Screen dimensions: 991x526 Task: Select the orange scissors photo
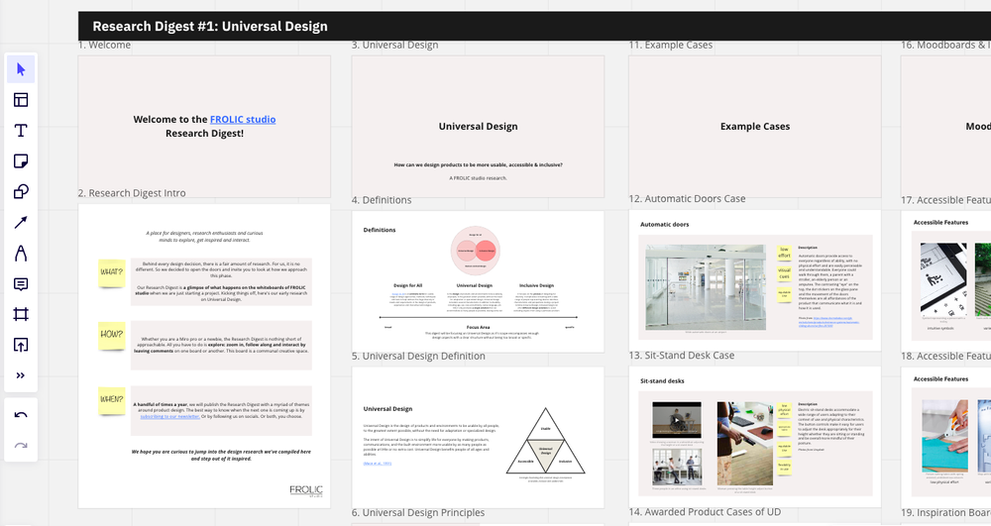[x=944, y=436]
